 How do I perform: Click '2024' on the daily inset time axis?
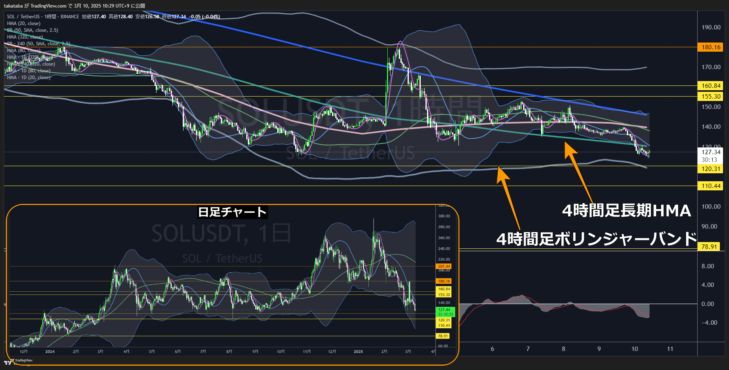(50, 351)
